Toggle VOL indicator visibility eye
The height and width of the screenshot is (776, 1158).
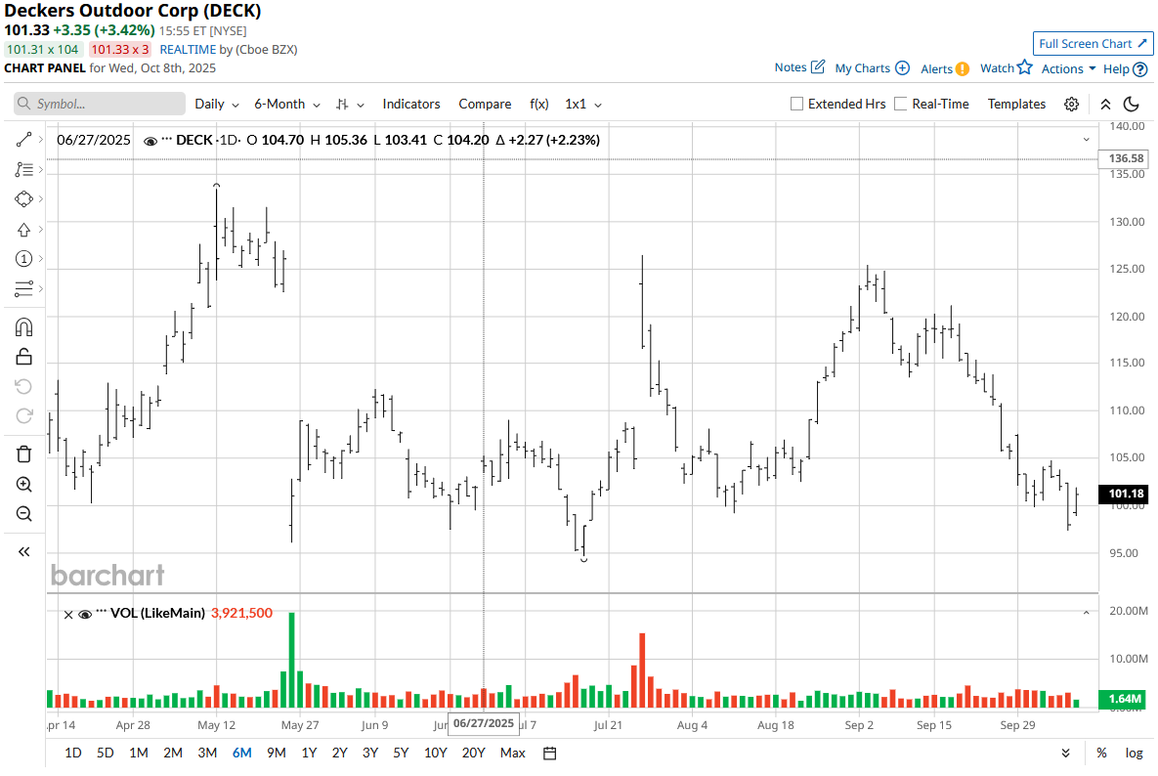click(85, 615)
